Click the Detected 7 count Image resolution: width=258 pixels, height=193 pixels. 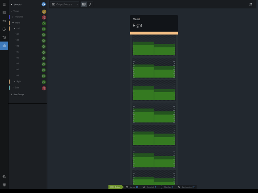coord(155,187)
